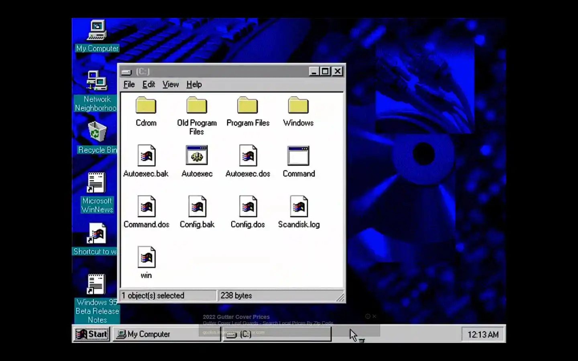Select the Command.dos file icon
Viewport: 578px width, 361px height.
[146, 206]
